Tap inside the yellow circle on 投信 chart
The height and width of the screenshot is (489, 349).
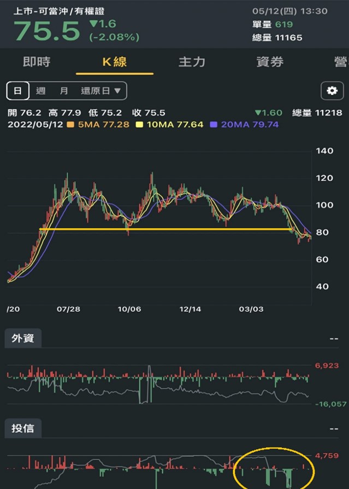(x=273, y=467)
